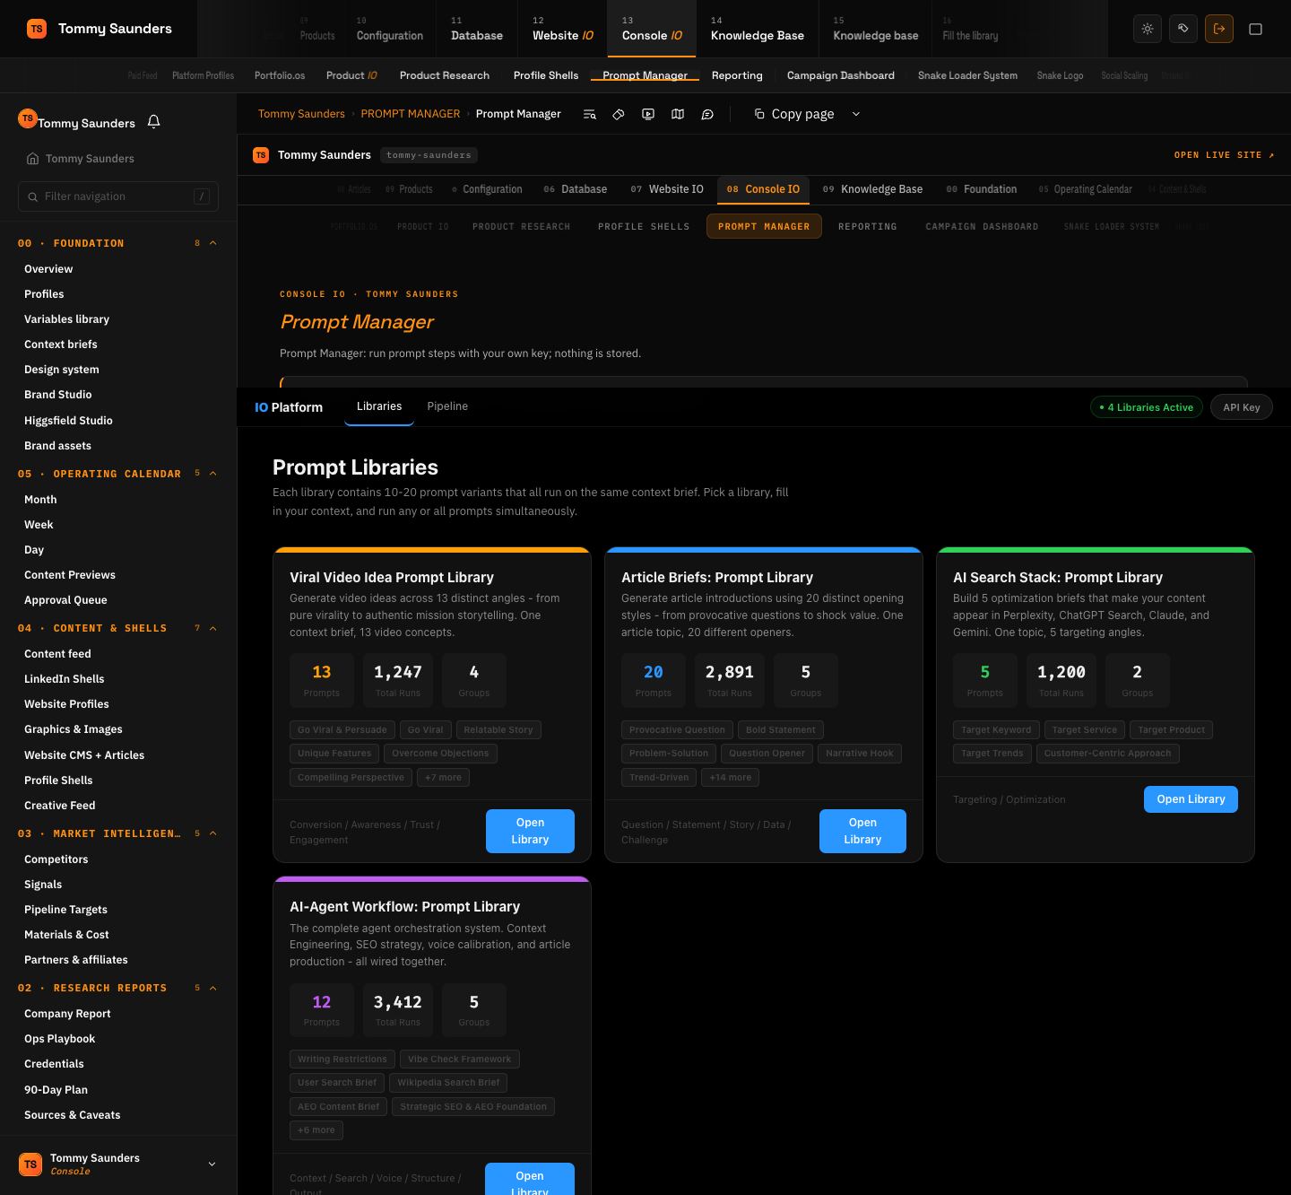Follow the Open Live Site link
This screenshot has height=1195, width=1291.
pyautogui.click(x=1224, y=155)
